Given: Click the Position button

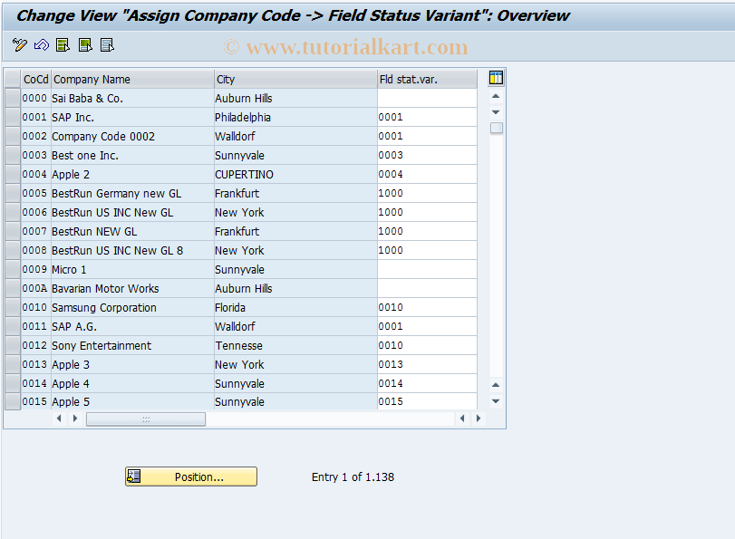Looking at the screenshot, I should 190,476.
